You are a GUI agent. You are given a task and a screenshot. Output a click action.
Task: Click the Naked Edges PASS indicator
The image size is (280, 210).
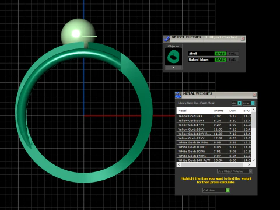pyautogui.click(x=220, y=60)
